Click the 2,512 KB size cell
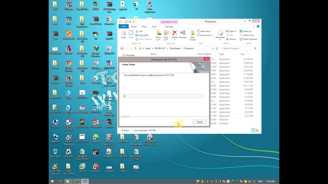 248,116
